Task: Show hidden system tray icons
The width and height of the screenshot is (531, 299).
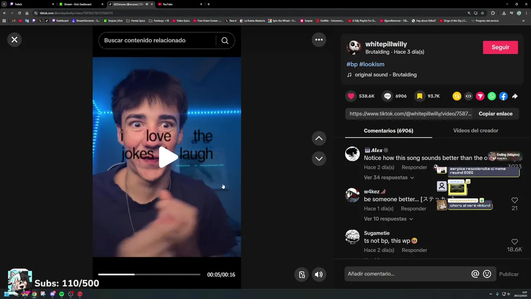Action: (x=491, y=294)
